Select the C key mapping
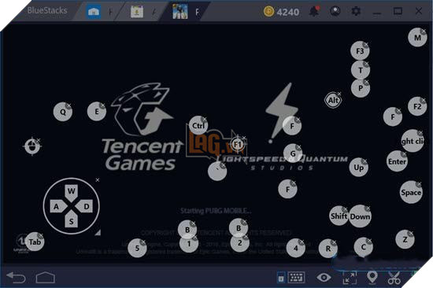This screenshot has width=433, height=288. [364, 247]
